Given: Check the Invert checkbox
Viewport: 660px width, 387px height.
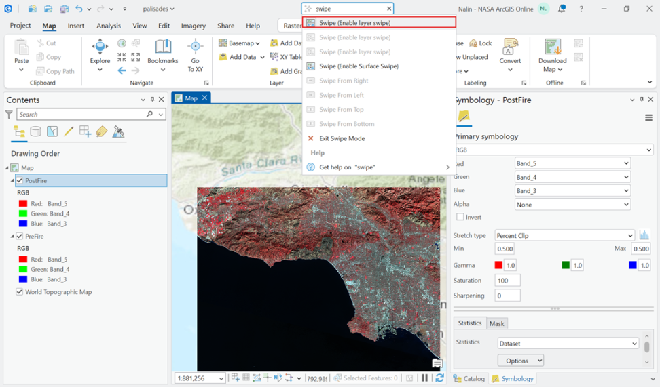Looking at the screenshot, I should point(460,217).
